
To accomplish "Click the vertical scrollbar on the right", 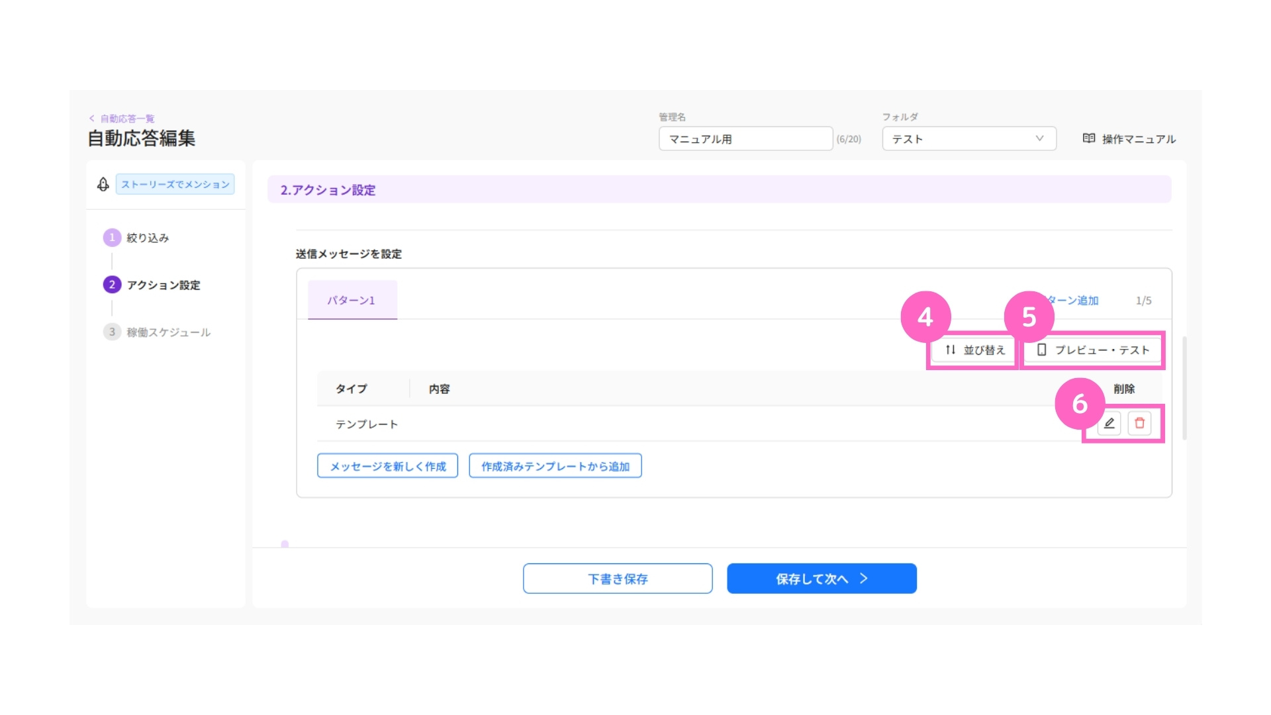I will click(x=1184, y=388).
